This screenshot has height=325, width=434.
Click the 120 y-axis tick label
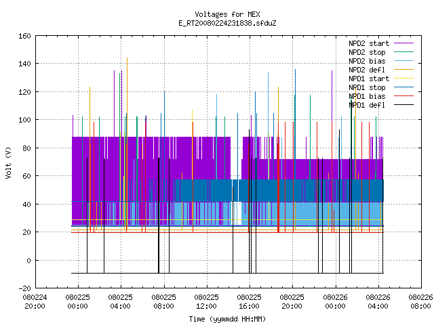pyautogui.click(x=24, y=92)
